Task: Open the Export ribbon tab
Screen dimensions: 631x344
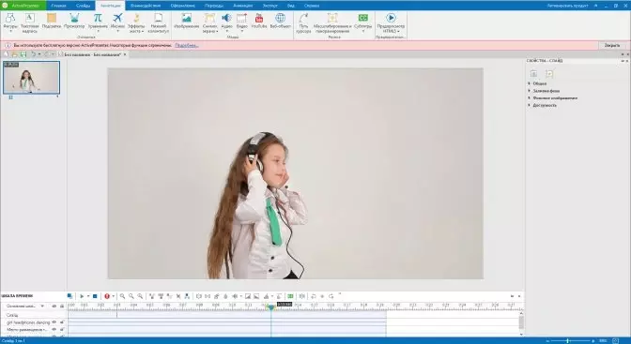Action: [270, 6]
